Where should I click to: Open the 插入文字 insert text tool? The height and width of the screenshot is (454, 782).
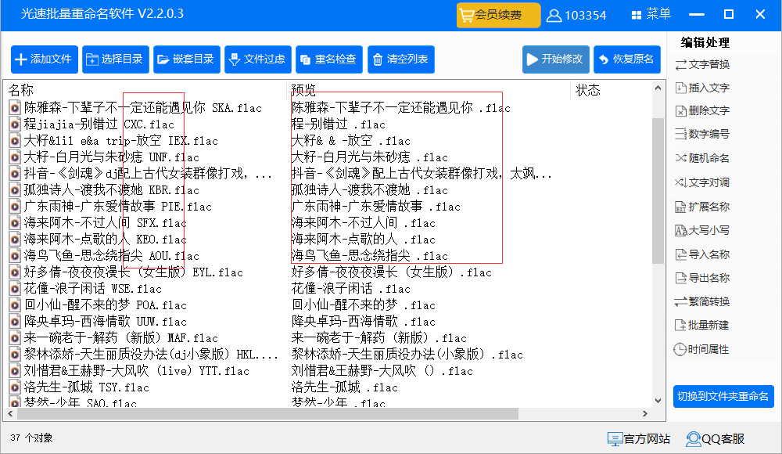[703, 88]
